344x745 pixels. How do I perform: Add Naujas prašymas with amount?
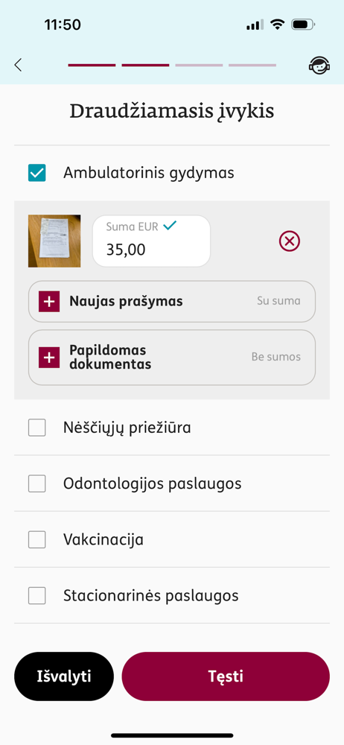click(x=172, y=301)
